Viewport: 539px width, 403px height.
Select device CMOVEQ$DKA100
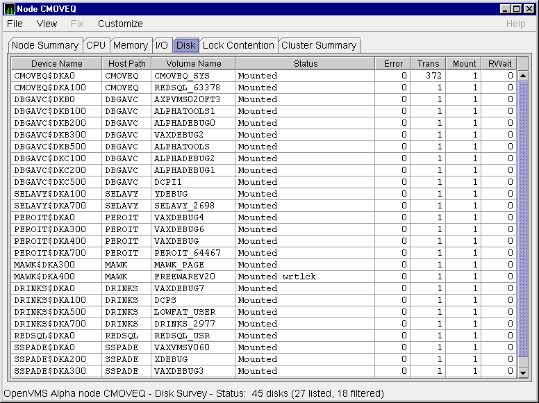pos(50,88)
